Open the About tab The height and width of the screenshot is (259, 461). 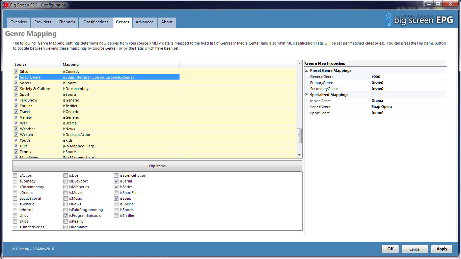[167, 22]
